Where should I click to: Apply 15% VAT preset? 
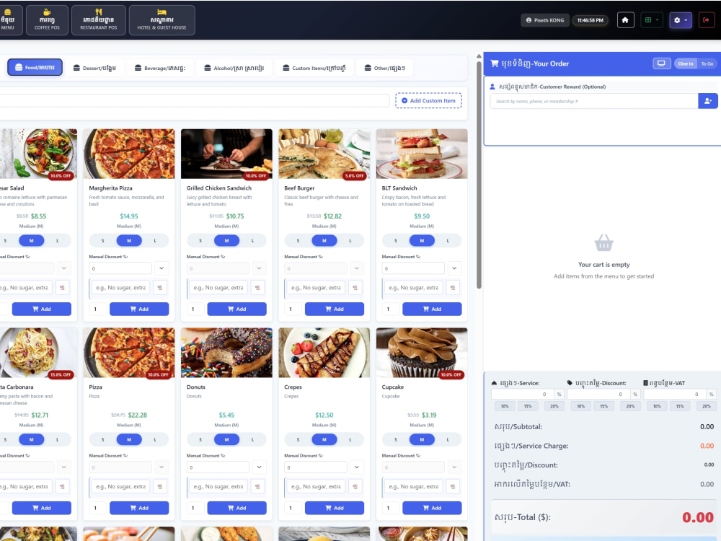[680, 406]
